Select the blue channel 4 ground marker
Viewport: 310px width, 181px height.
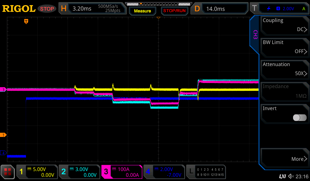4,153
